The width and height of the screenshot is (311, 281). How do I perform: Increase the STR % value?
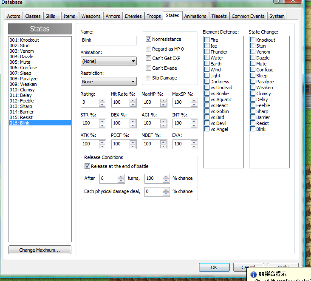[102, 121]
